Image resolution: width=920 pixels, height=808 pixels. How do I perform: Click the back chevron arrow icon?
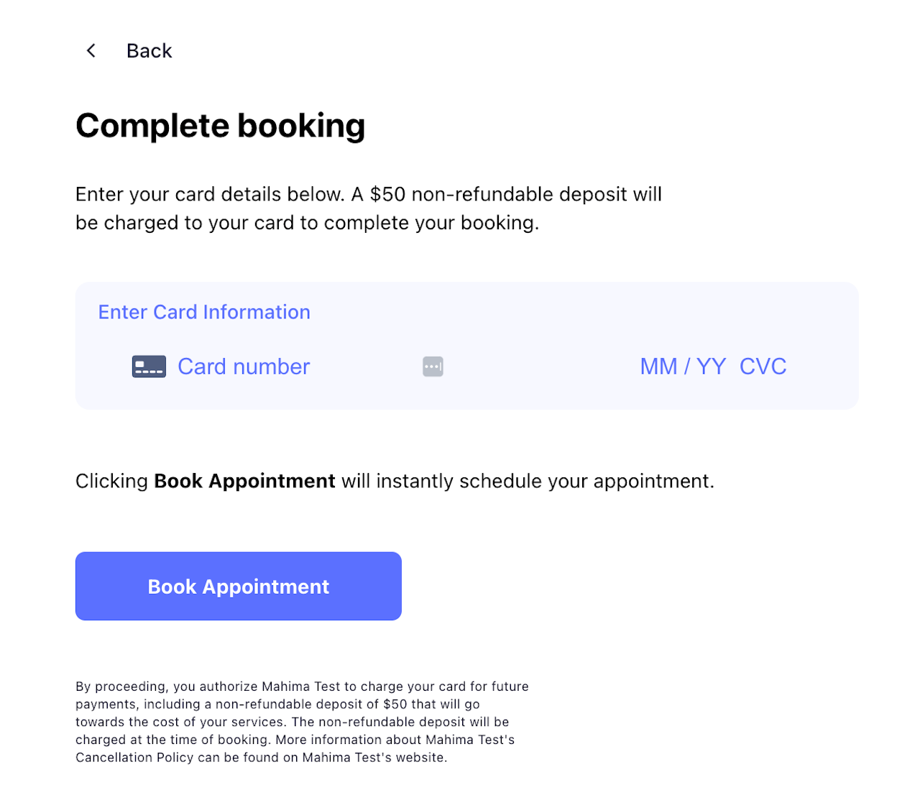click(91, 50)
